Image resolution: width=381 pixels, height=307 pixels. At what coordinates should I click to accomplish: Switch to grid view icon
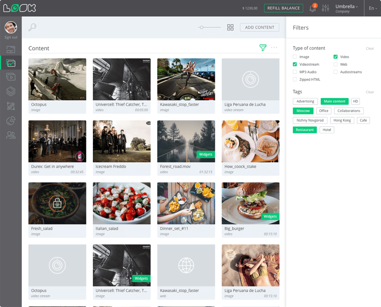230,27
